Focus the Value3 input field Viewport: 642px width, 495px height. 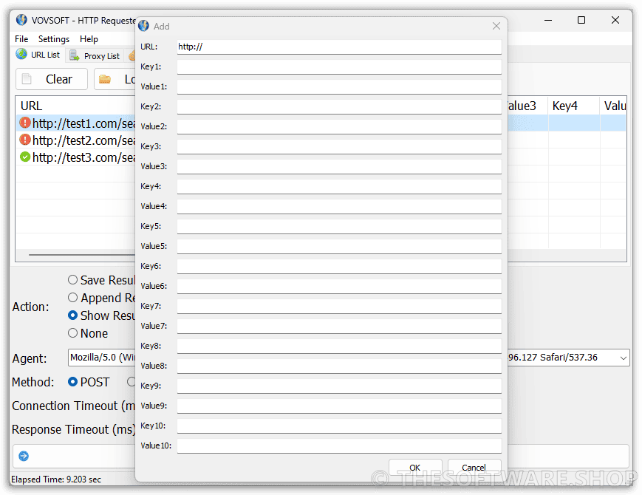click(x=339, y=167)
